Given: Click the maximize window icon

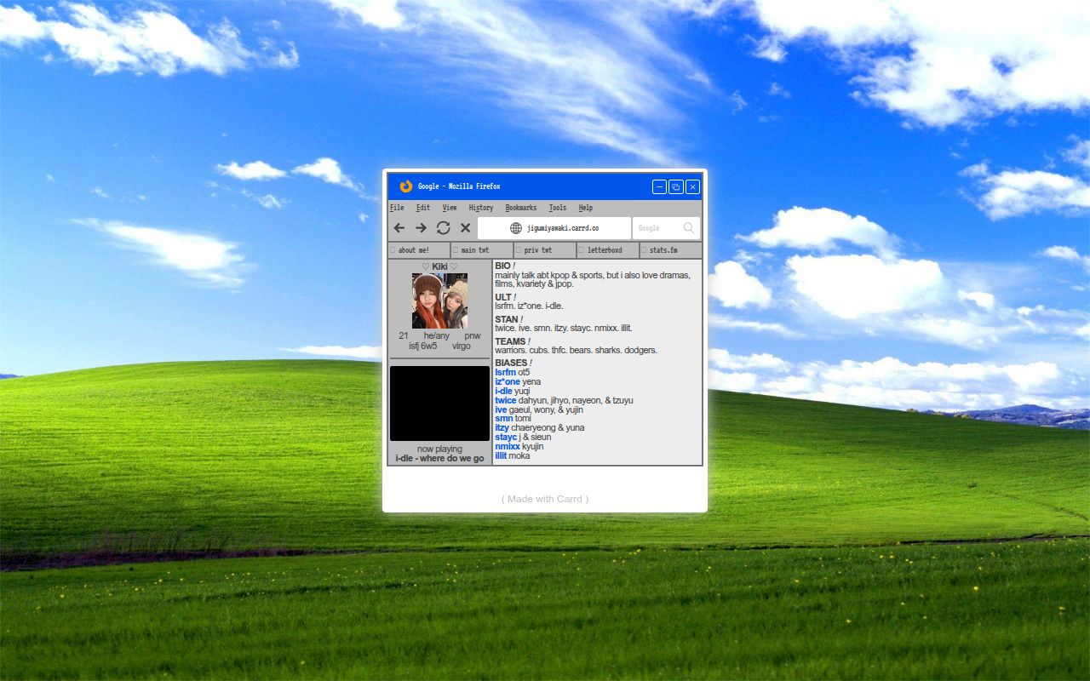Looking at the screenshot, I should click(x=676, y=186).
